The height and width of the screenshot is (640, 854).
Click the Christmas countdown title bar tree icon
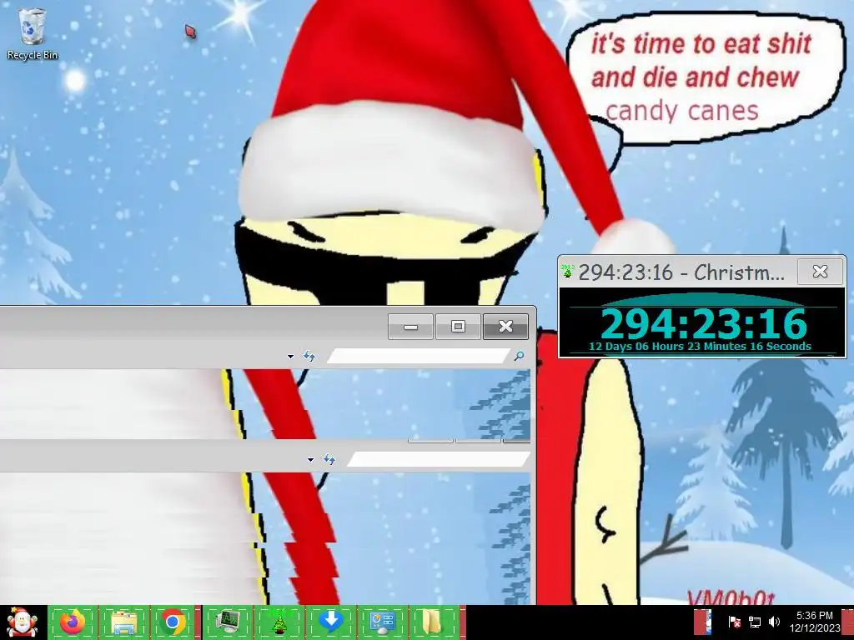568,271
